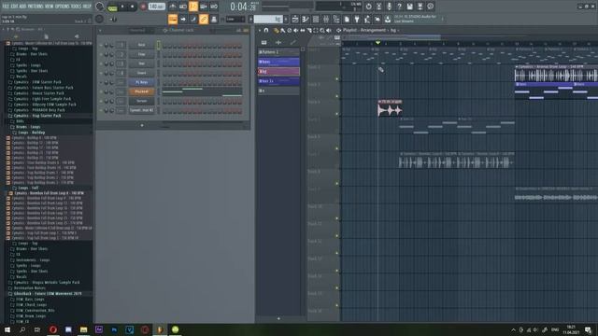The width and height of the screenshot is (598, 336).
Task: Click the main pitch knob
Action: 100,19
